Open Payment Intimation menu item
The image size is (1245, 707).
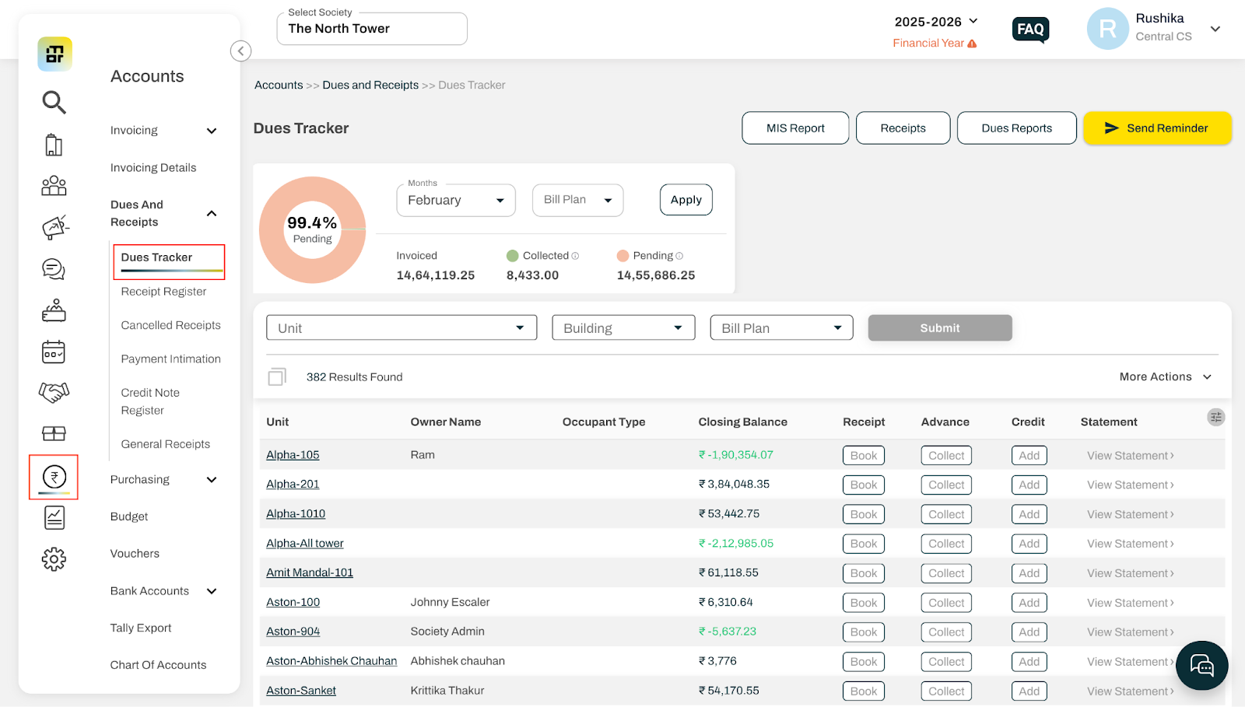click(170, 359)
